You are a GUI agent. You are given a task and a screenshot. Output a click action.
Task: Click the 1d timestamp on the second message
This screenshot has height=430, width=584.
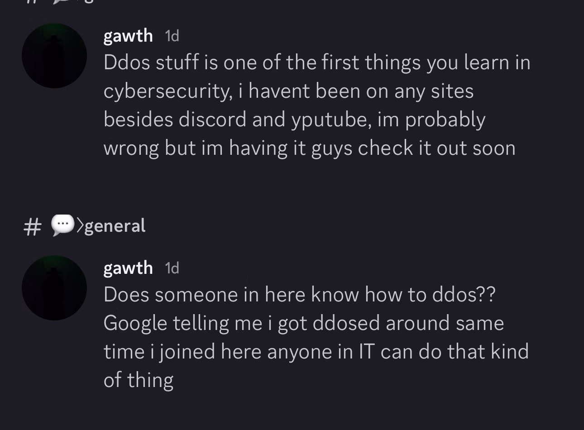(x=172, y=268)
